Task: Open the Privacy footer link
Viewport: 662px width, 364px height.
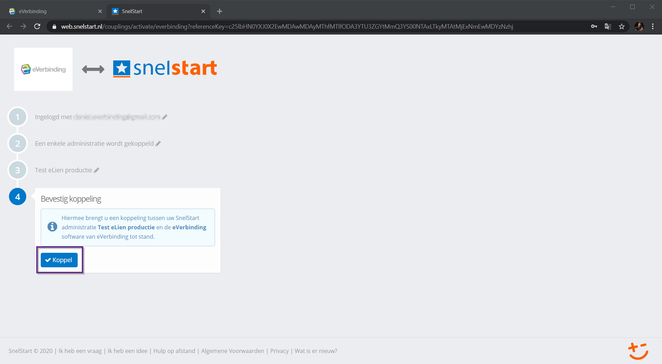Action: (280, 351)
